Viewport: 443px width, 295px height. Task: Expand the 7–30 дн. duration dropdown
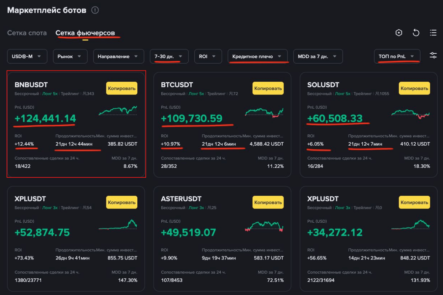(x=169, y=56)
